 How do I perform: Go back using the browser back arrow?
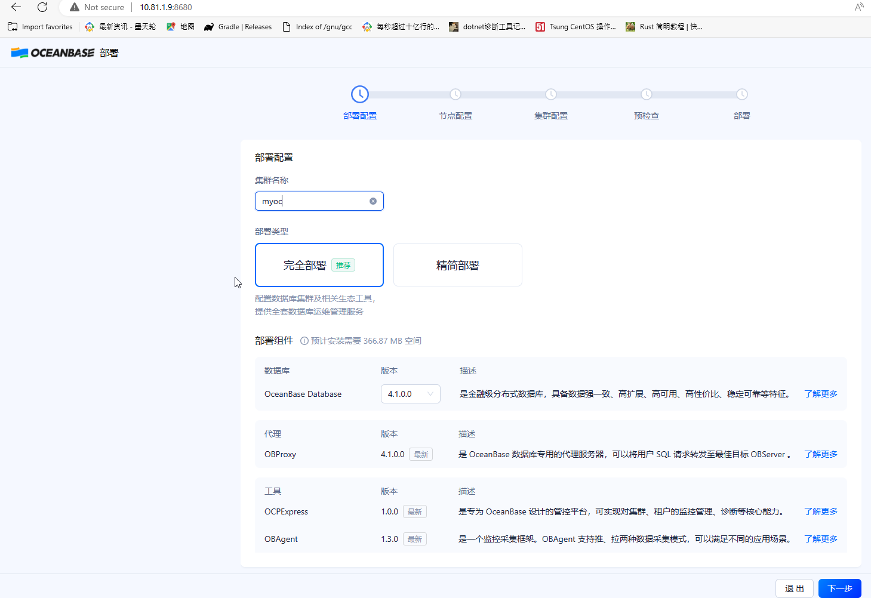[x=16, y=7]
